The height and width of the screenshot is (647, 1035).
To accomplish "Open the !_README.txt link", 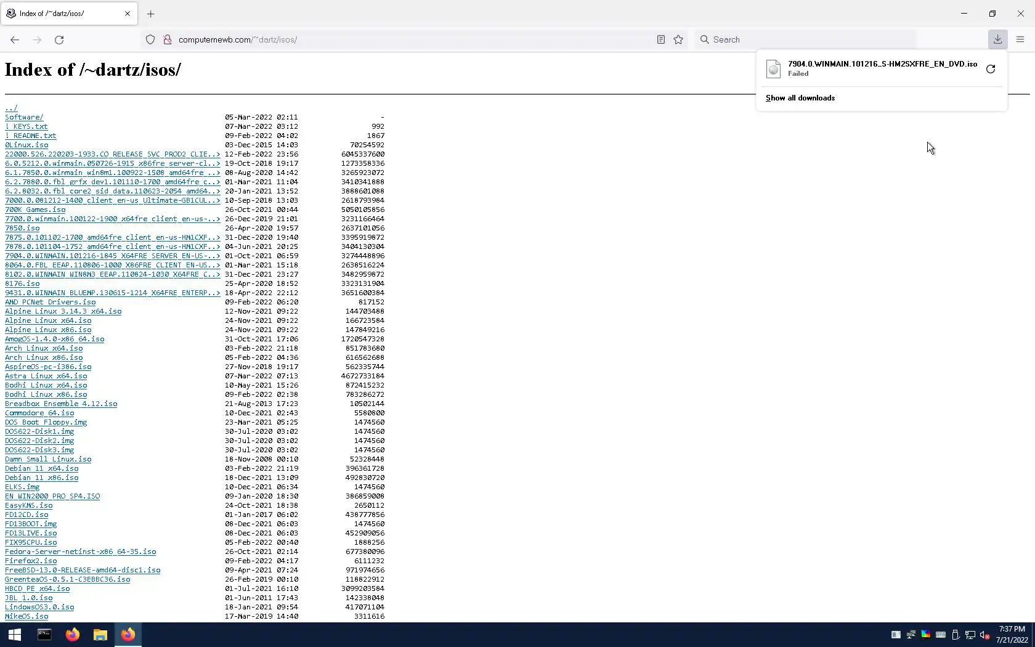I will coord(31,136).
